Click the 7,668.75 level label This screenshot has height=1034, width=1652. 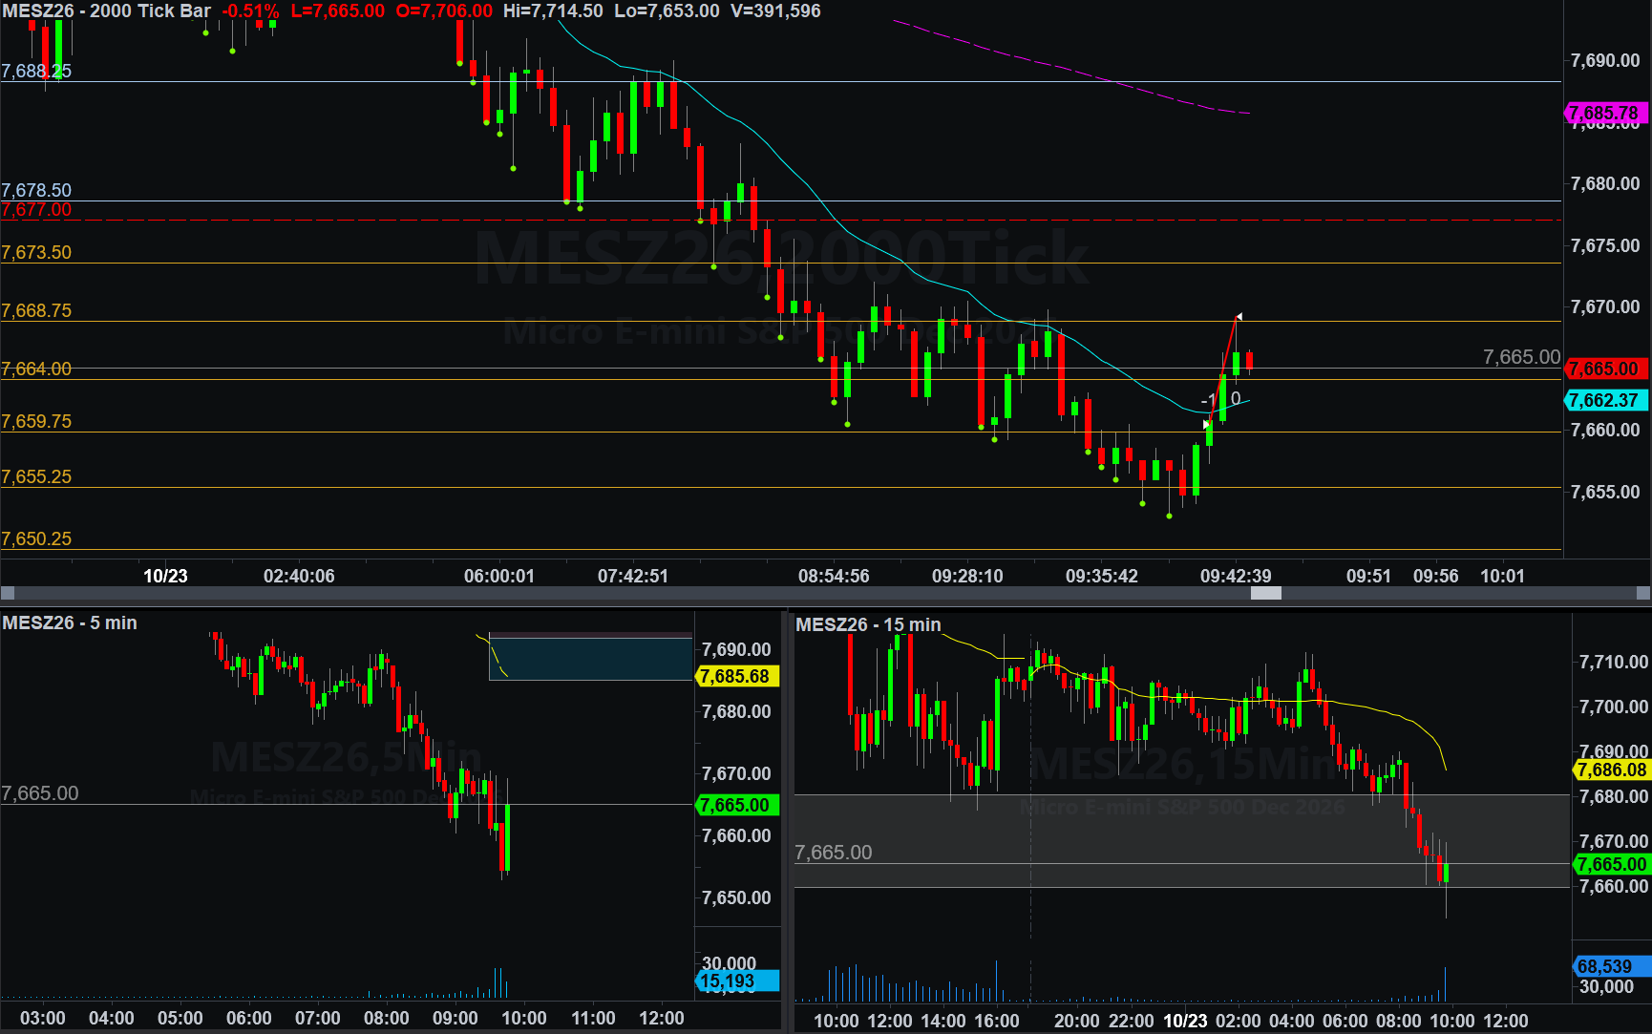(36, 310)
